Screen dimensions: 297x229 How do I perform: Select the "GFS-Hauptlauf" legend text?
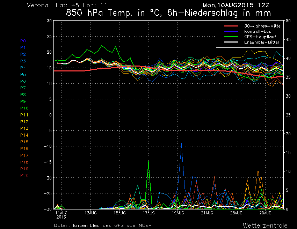[260, 37]
